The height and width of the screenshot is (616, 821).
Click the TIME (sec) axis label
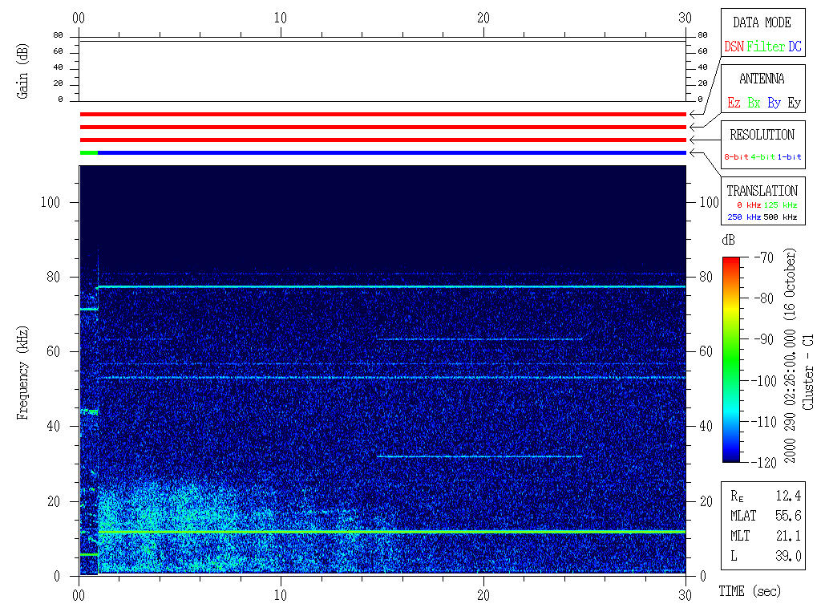point(749,591)
